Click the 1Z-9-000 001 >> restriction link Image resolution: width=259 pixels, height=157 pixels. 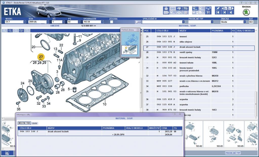[89, 26]
